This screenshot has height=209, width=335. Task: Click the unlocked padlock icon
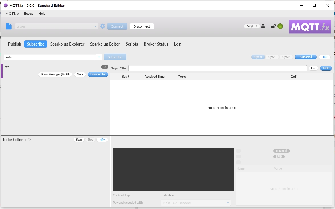[273, 26]
